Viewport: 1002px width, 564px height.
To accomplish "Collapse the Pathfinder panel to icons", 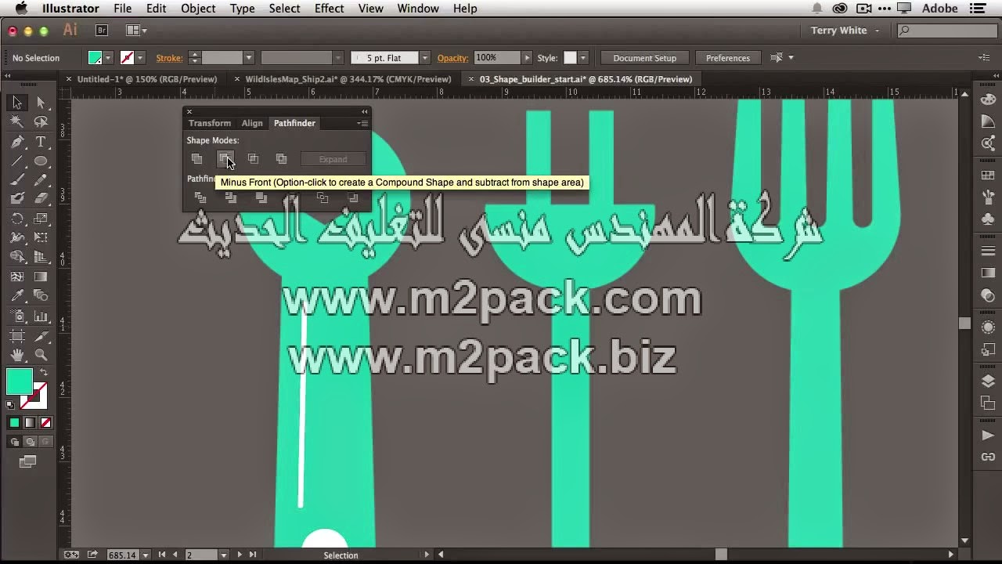I will (365, 111).
